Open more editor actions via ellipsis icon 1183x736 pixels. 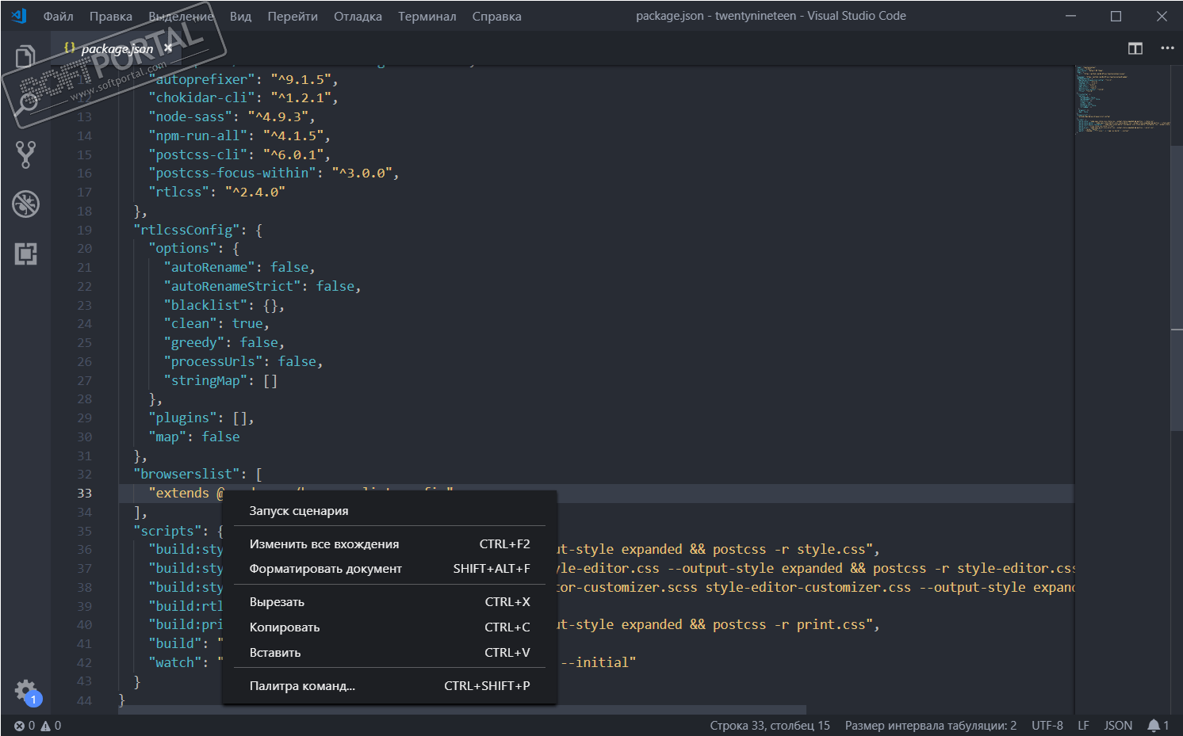tap(1167, 48)
